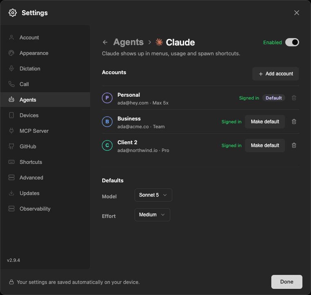The width and height of the screenshot is (311, 295).
Task: Click the ada@acme.co · Team text
Action: (141, 127)
